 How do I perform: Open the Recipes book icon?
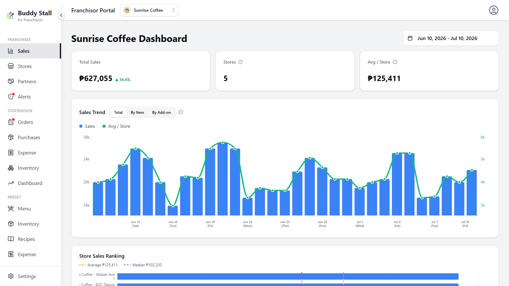(11, 239)
